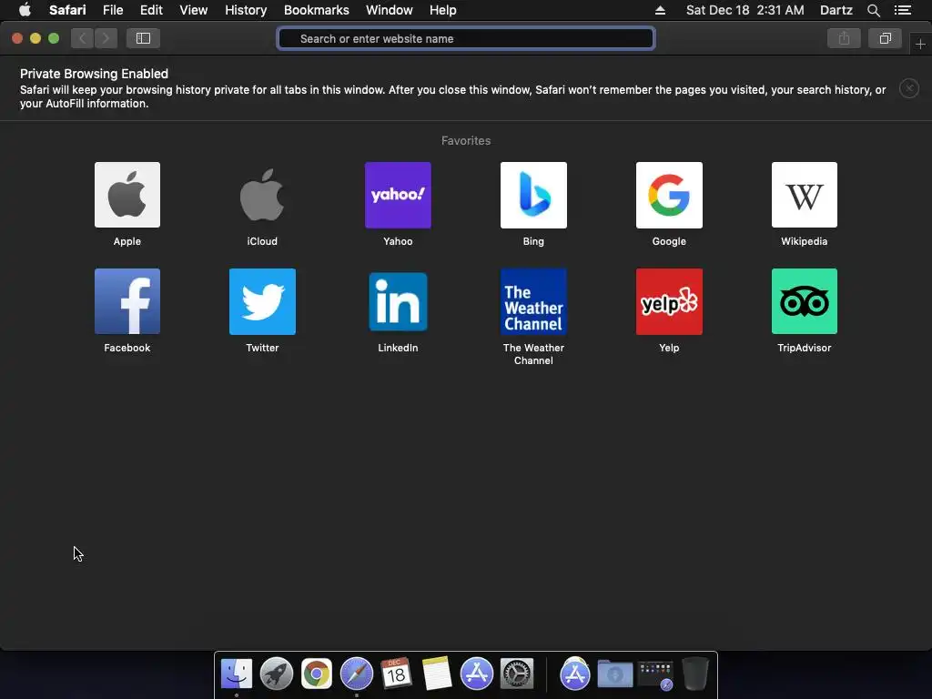Open the Yahoo favorite
932x699 pixels.
pos(398,195)
